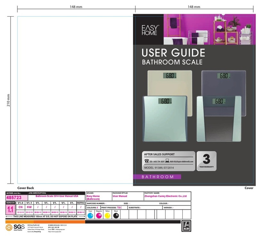Click the "REPRO" column header
259x238 pixels.
81,203
